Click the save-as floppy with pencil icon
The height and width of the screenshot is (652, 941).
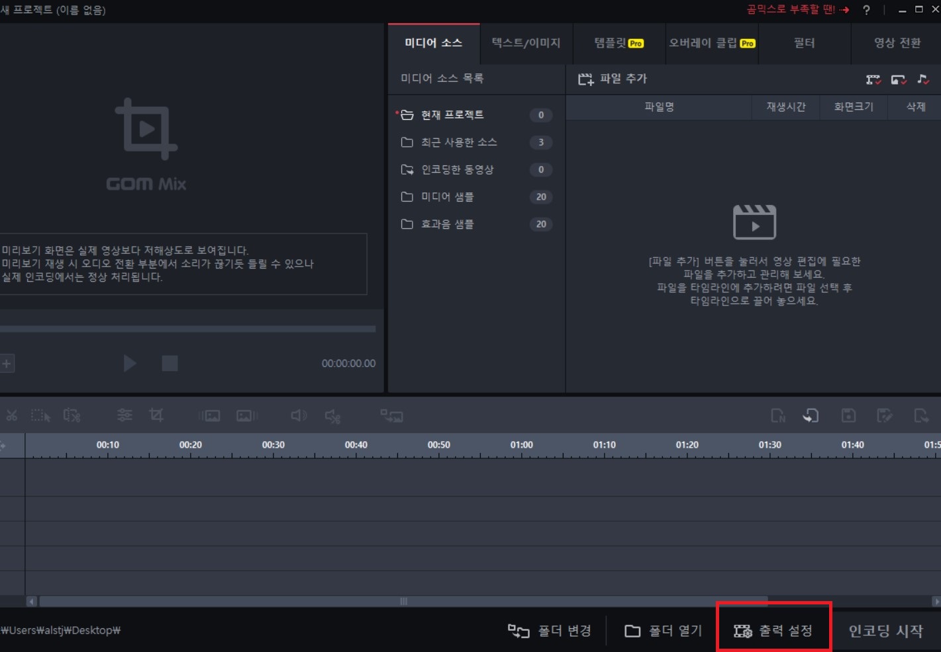pyautogui.click(x=885, y=415)
